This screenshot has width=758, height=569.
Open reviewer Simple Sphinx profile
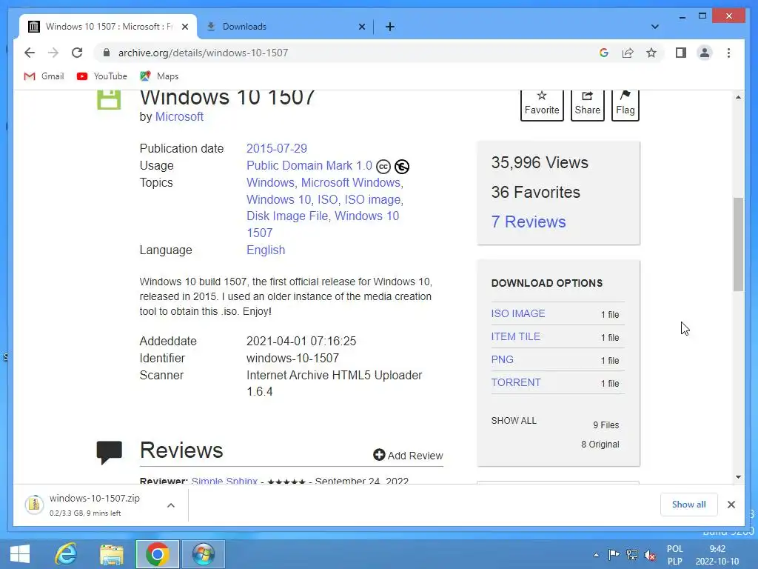[224, 481]
